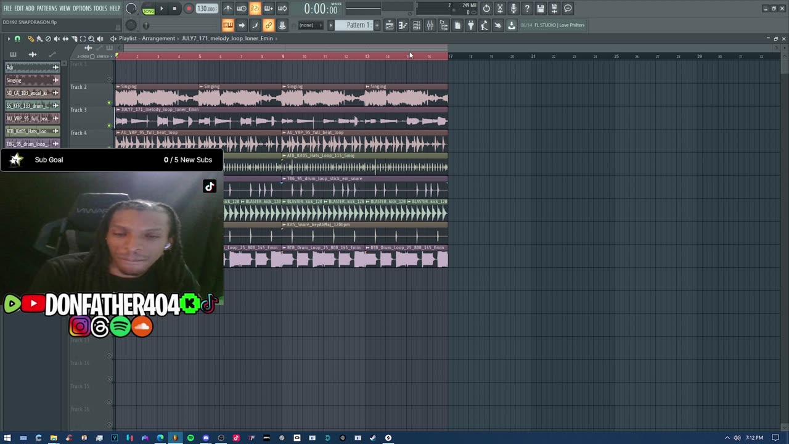Open the PATTERNS menu
The image size is (789, 444).
pyautogui.click(x=47, y=9)
